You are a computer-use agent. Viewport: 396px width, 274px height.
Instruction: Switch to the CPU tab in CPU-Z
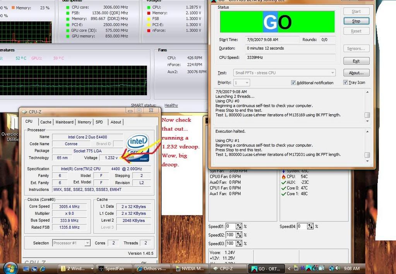coord(29,121)
